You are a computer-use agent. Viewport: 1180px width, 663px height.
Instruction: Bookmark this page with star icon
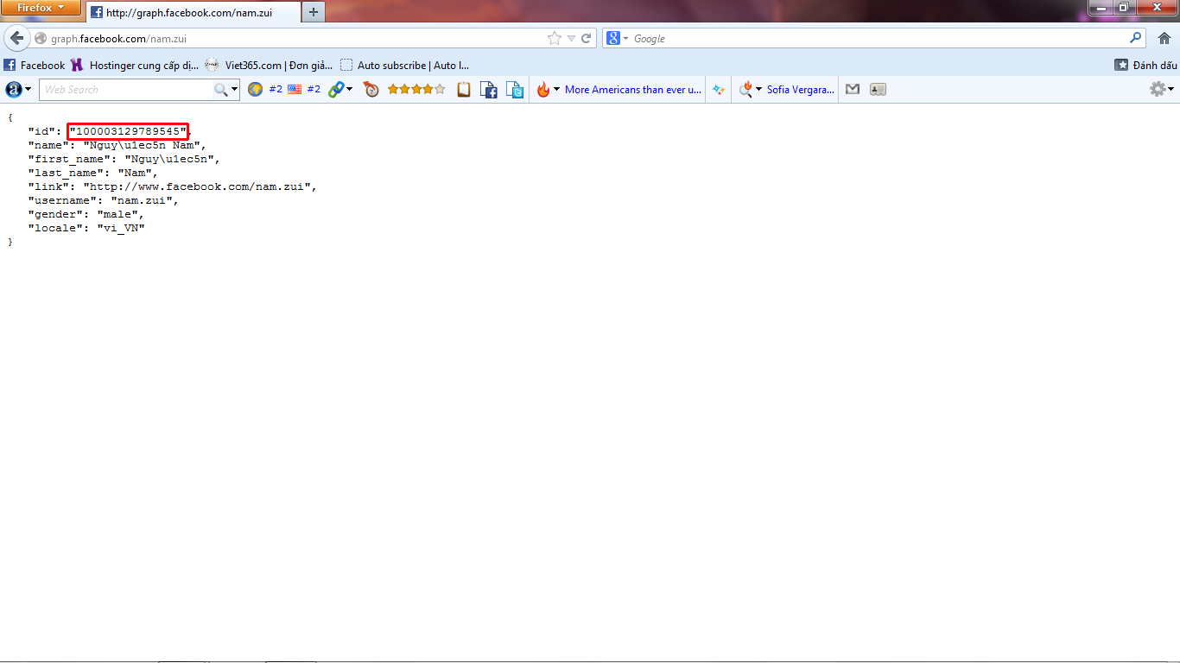tap(554, 38)
